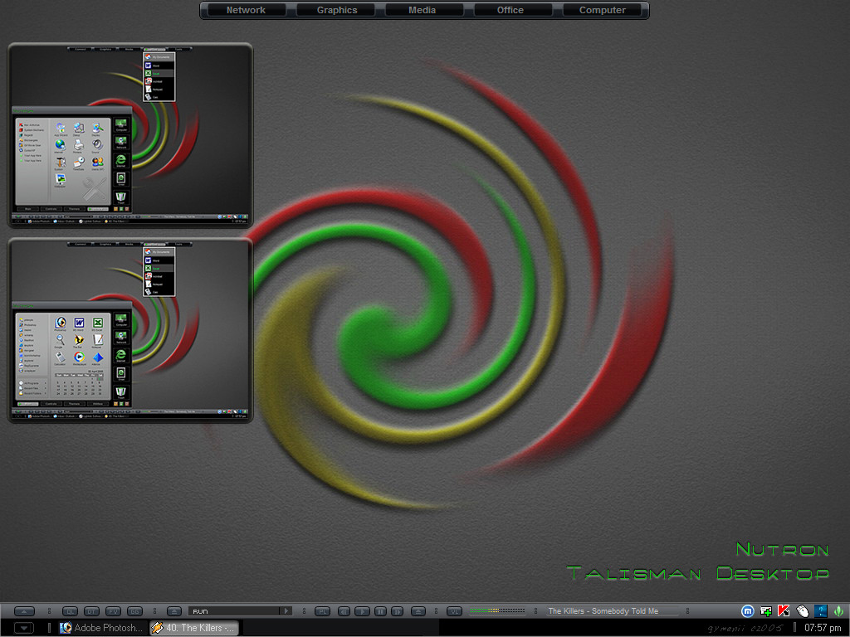Click the 07:57 pm clock
Screen dimensions: 850x637
pyautogui.click(x=823, y=628)
